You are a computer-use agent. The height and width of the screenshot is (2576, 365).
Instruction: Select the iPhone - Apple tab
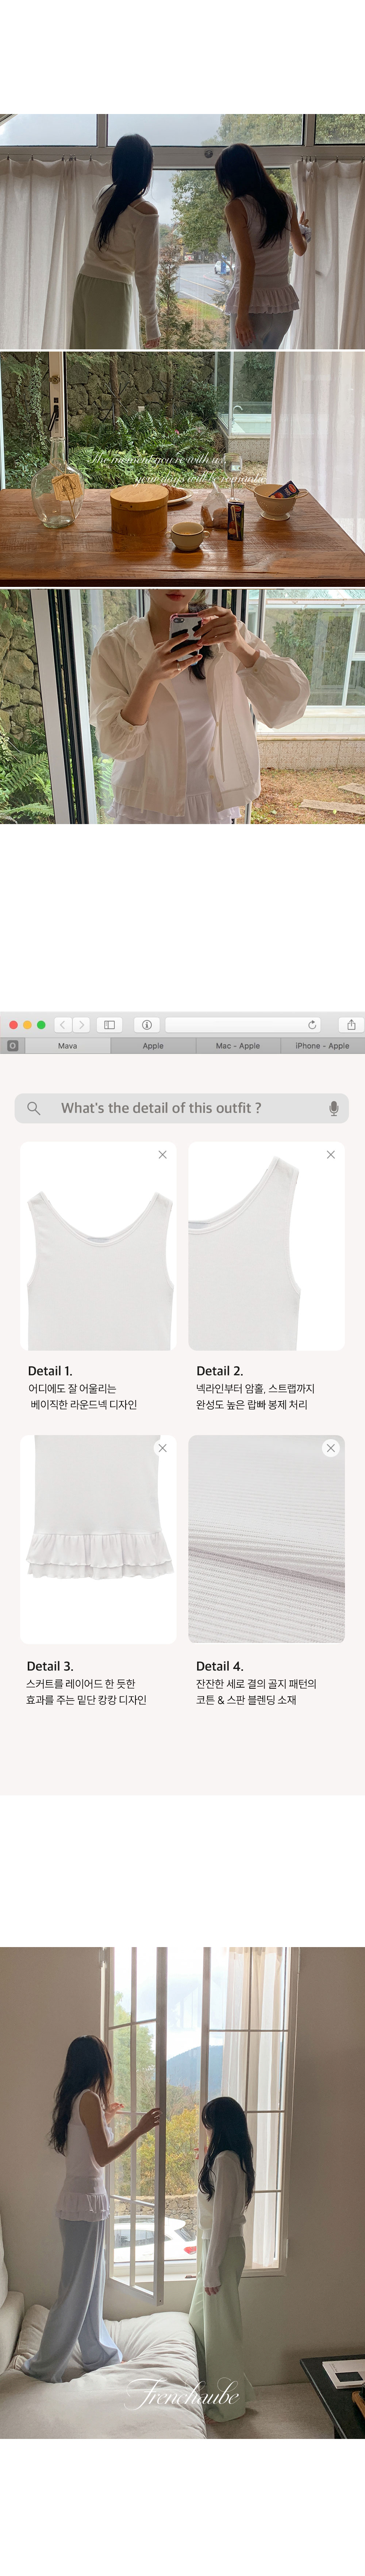click(322, 1046)
